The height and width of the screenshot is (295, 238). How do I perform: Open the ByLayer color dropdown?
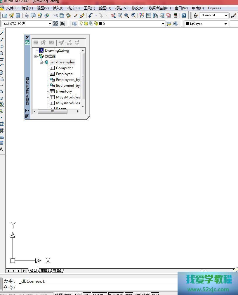[225, 24]
